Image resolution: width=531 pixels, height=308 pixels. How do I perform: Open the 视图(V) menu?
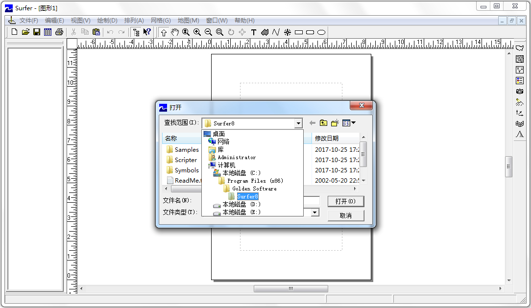(x=81, y=21)
